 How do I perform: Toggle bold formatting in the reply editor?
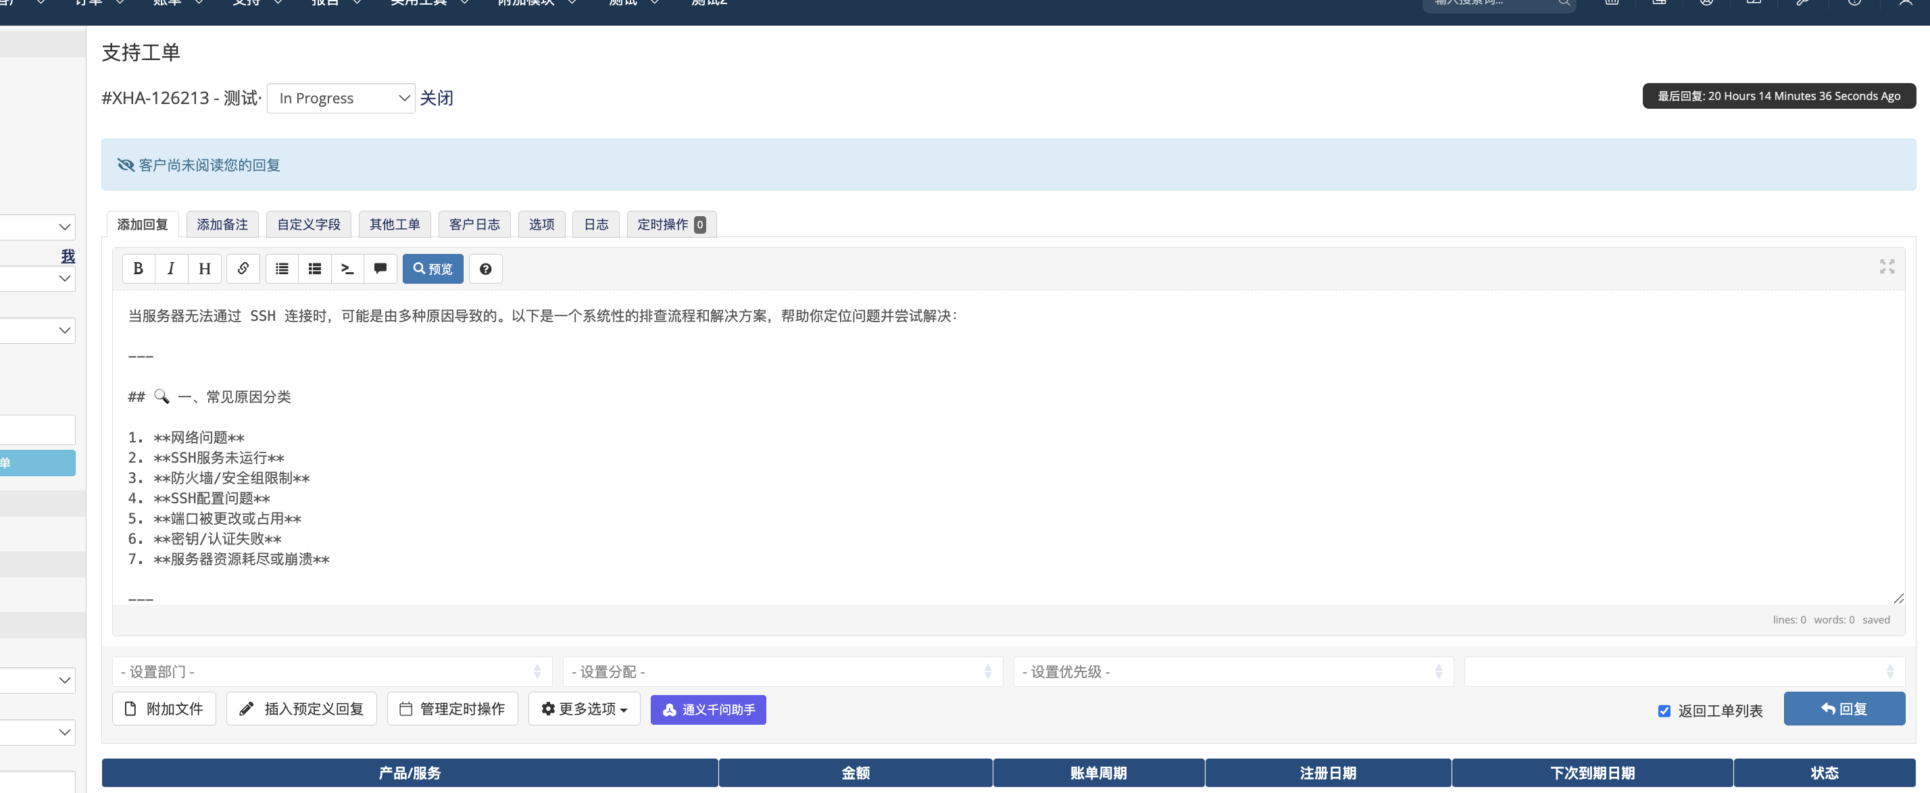pos(138,268)
